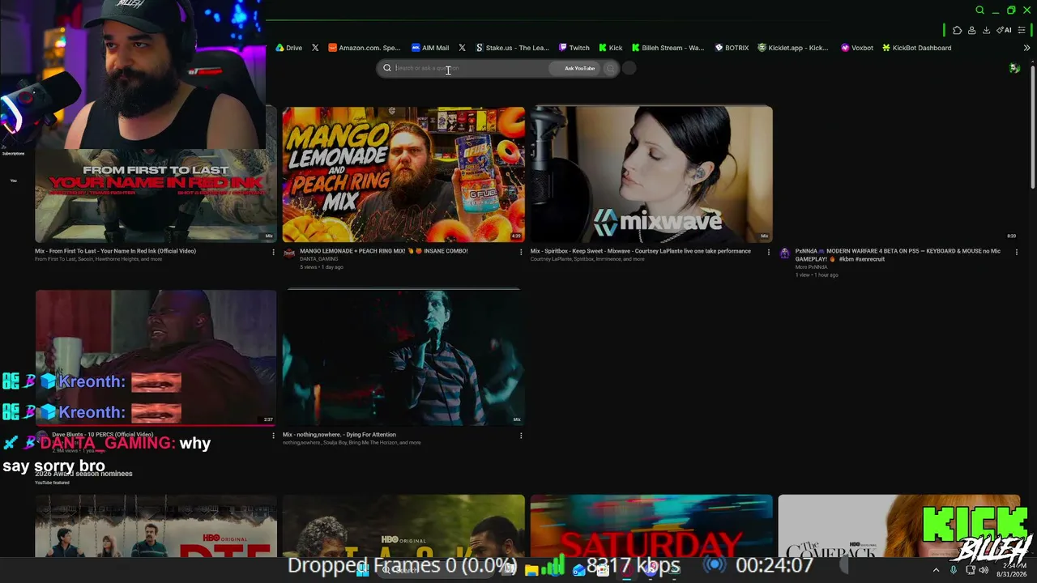Open the X bookmark beside AIM Mail
The image size is (1037, 583).
tap(462, 48)
